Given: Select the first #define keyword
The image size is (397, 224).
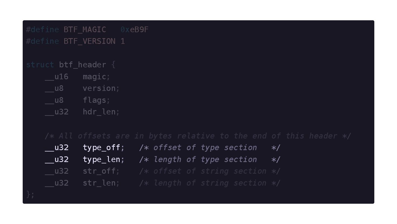Looking at the screenshot, I should pyautogui.click(x=42, y=29).
